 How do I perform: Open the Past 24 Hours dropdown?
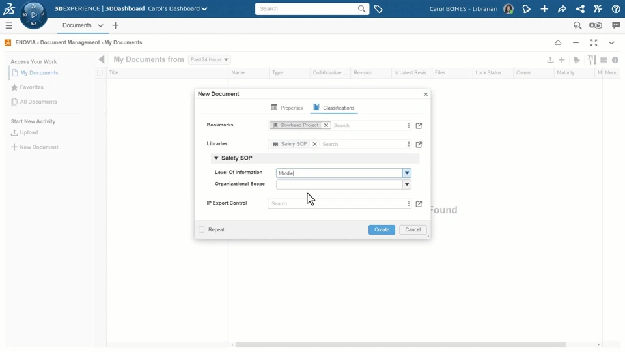209,59
